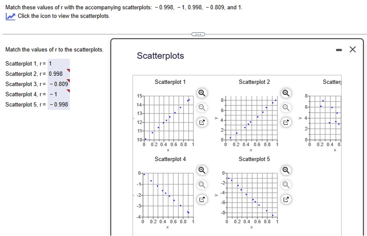Zoom out on Scatterplot 1
367x236 pixels.
coord(201,107)
